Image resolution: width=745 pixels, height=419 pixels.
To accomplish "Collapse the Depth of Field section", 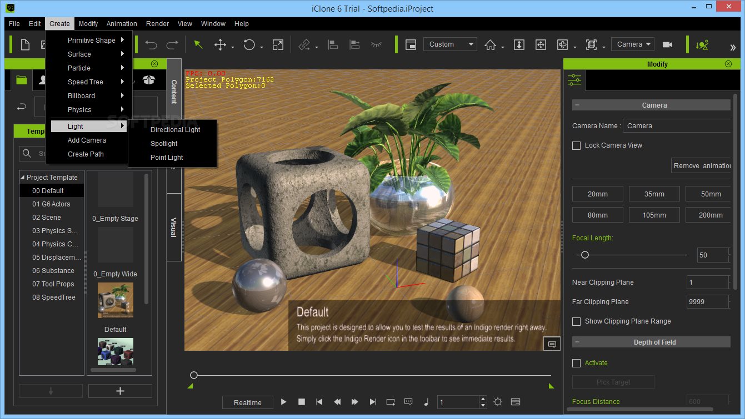I will (x=577, y=342).
